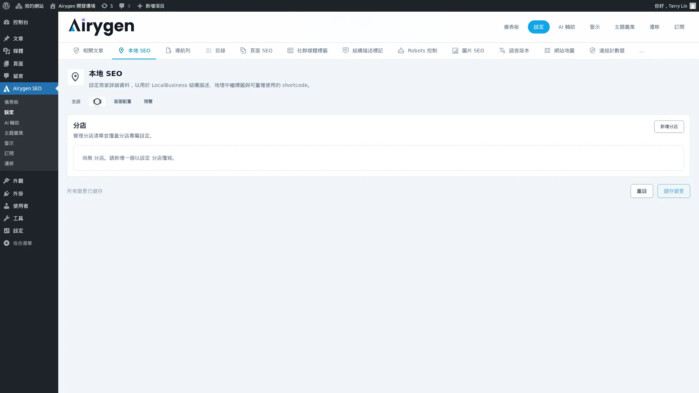Open the 外觀 appearance brush icon
This screenshot has height=393, width=699.
click(x=7, y=181)
